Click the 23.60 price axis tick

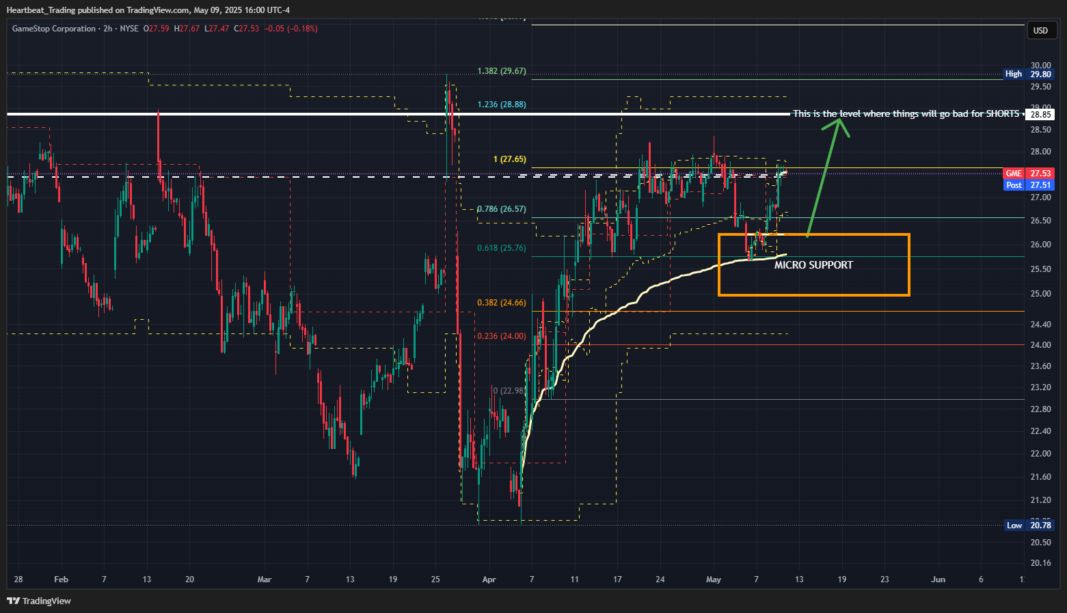pos(1041,366)
